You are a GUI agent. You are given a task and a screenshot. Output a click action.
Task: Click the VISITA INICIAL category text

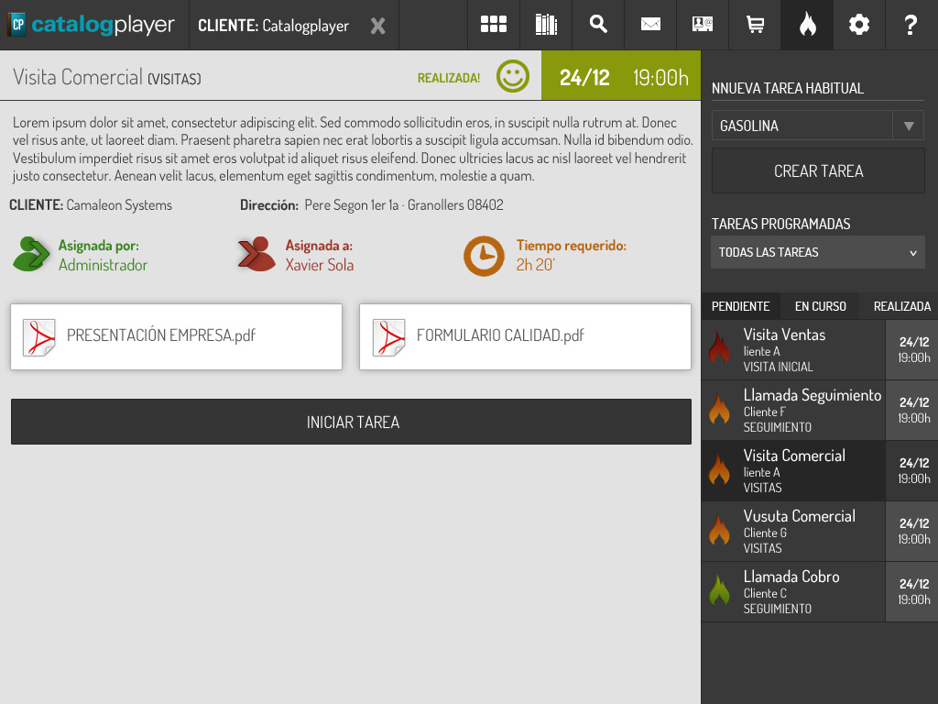point(779,367)
